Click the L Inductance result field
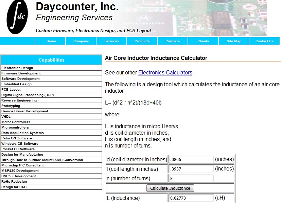Screen dimensions: 282x206 [x=190, y=198]
